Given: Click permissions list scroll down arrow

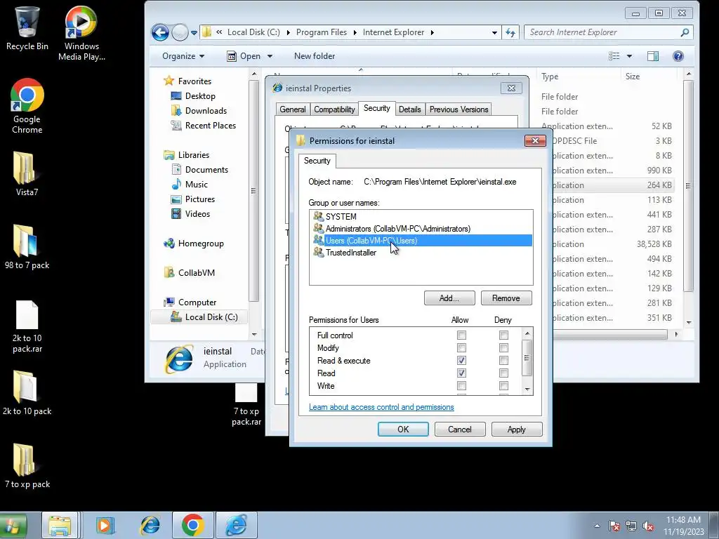Looking at the screenshot, I should [x=527, y=389].
